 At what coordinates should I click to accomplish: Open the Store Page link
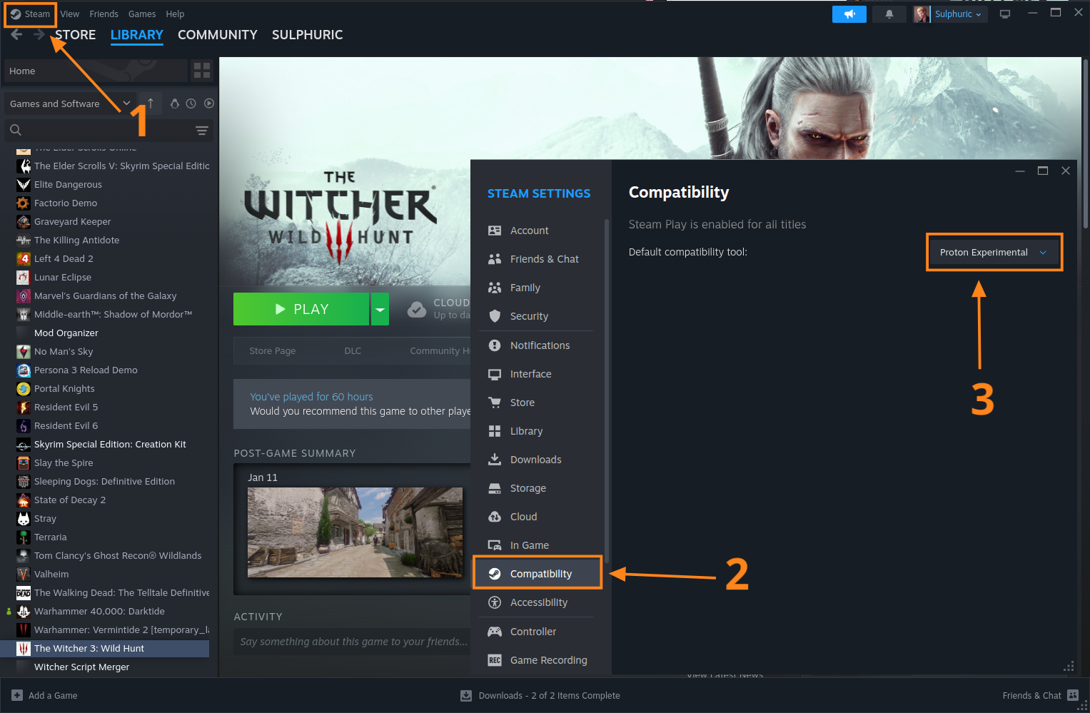272,350
